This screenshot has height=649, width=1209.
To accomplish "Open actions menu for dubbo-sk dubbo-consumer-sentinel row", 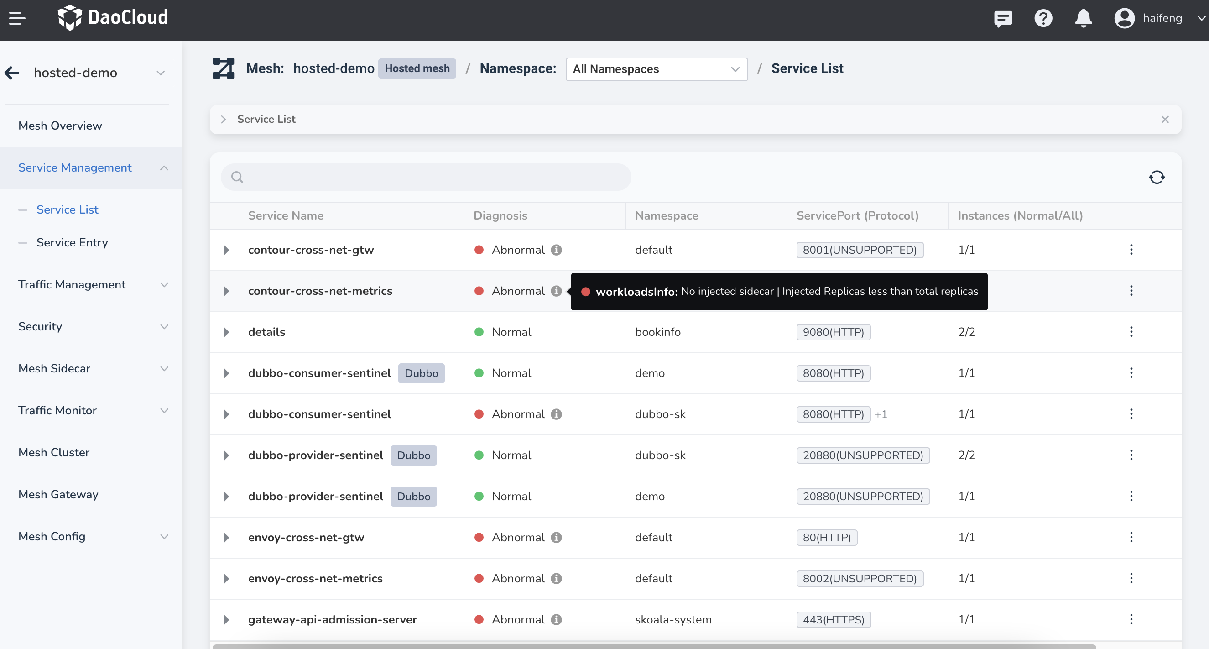I will (x=1131, y=414).
